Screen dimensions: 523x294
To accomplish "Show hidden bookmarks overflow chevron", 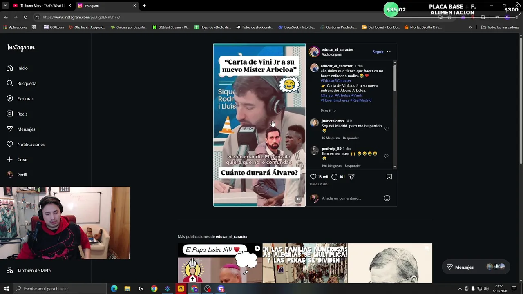I will tap(470, 27).
